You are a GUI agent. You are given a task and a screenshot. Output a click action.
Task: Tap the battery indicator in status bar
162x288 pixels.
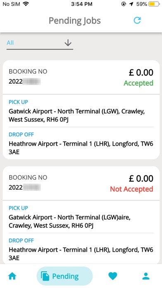(154, 4)
